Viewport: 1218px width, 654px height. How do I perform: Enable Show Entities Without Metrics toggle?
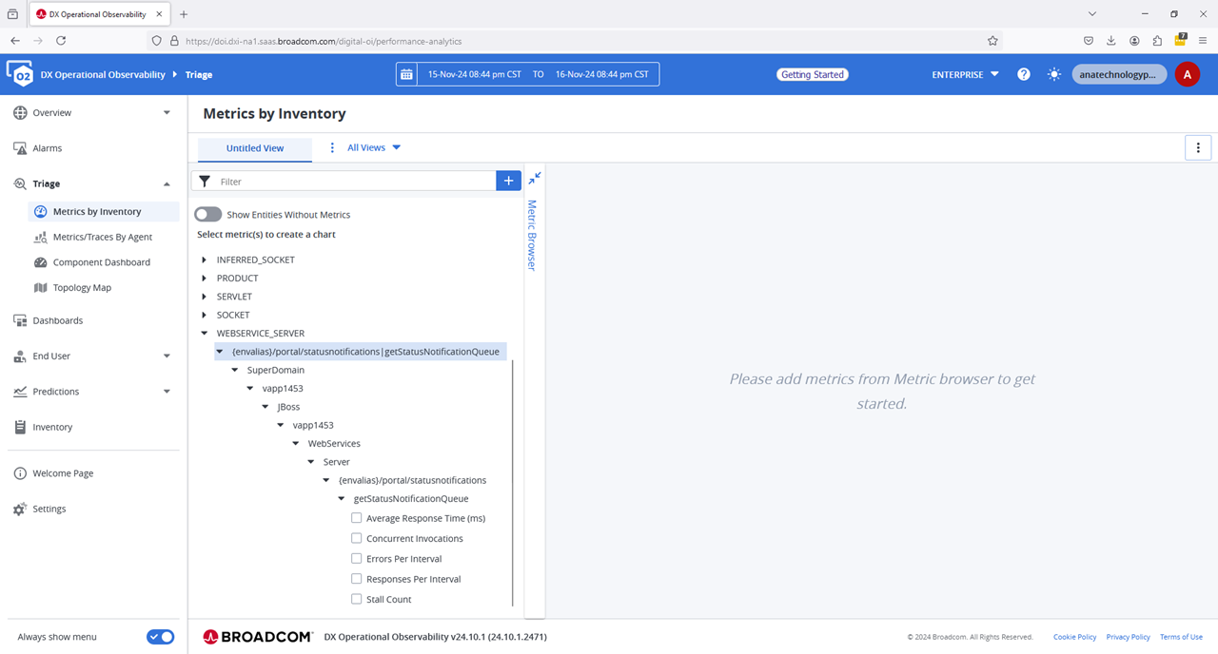click(x=207, y=215)
